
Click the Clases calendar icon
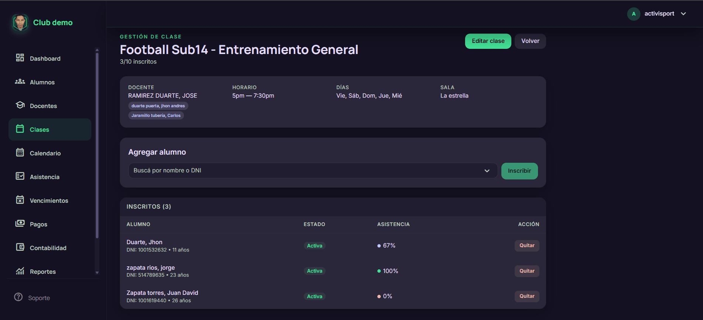pos(20,129)
